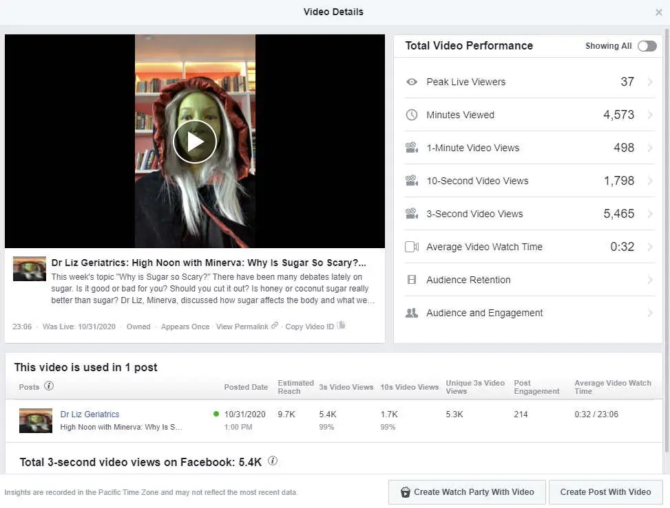Open the 10-Second Video Views metric
The height and width of the screenshot is (508, 670).
pyautogui.click(x=530, y=181)
